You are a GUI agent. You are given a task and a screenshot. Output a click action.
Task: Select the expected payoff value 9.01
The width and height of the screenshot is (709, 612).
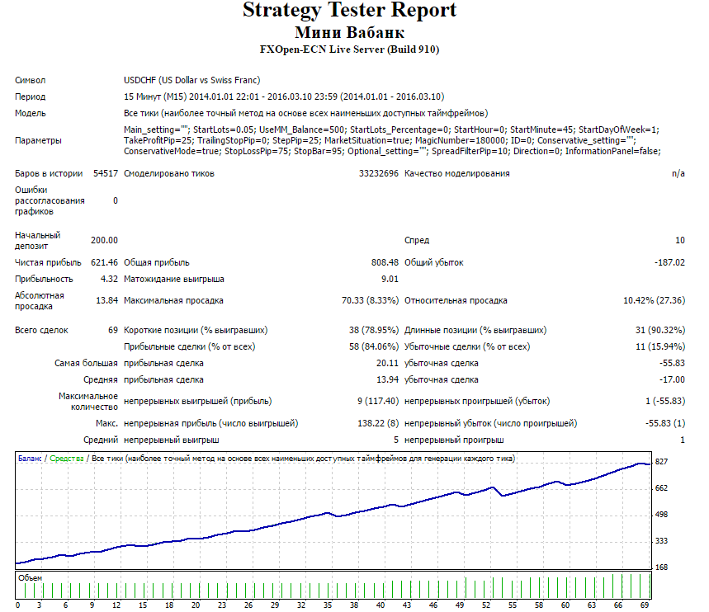click(390, 280)
